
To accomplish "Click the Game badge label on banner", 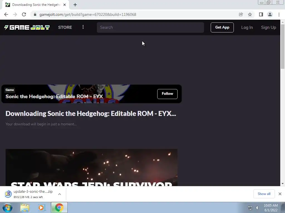I will click(x=10, y=90).
